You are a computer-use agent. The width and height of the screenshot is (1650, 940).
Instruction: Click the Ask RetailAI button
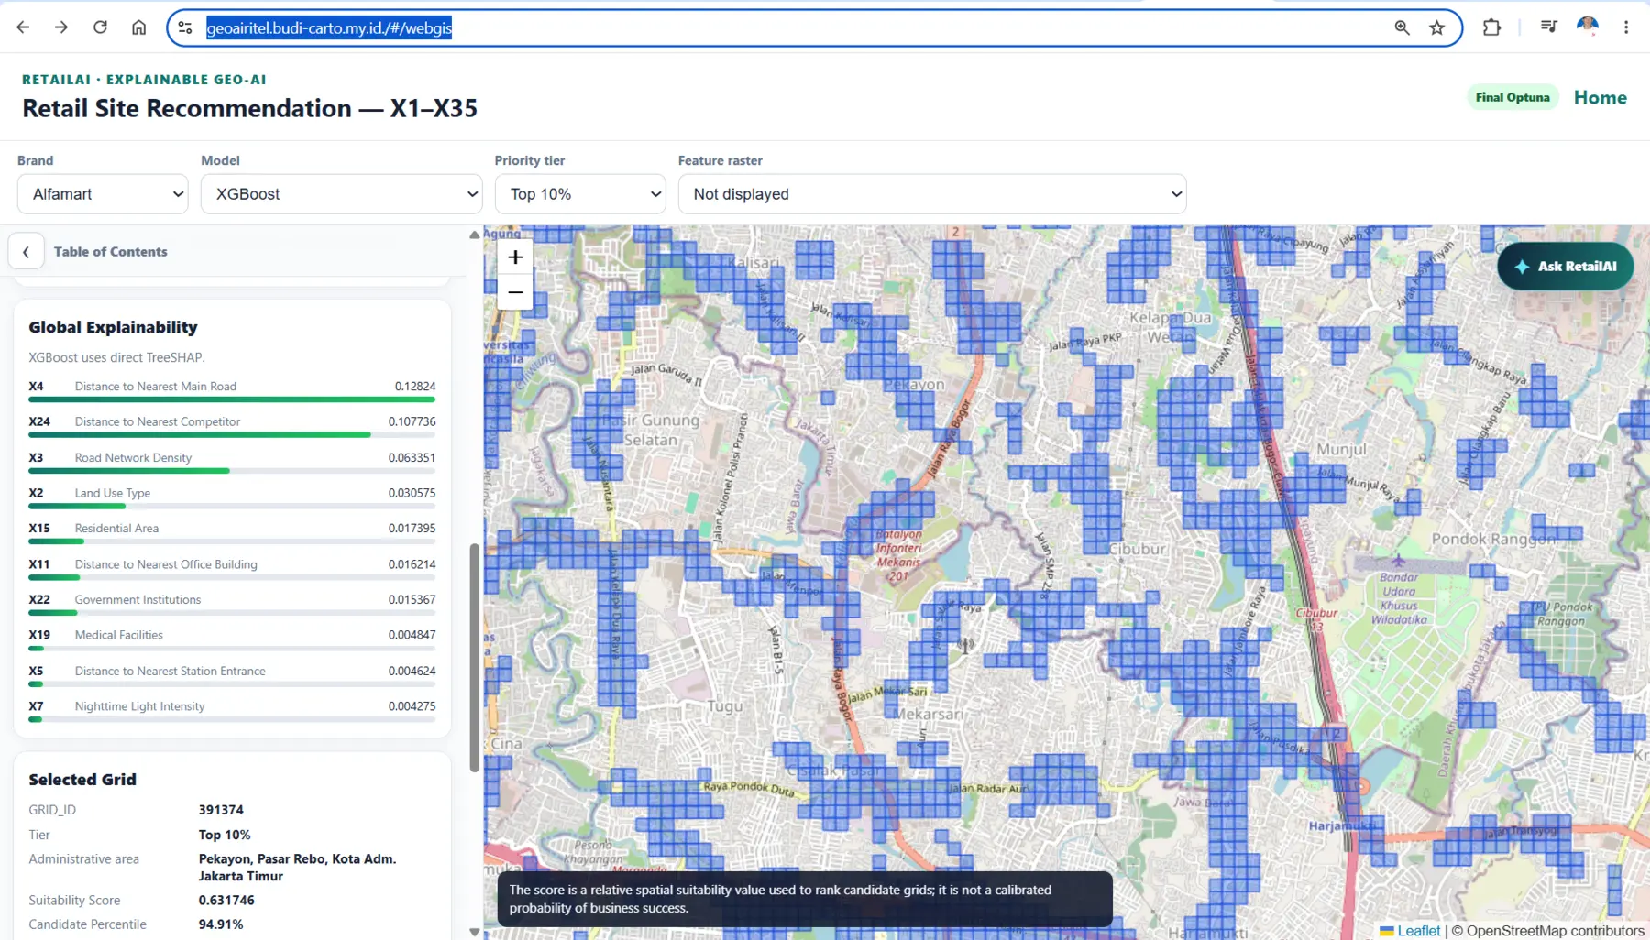click(1565, 267)
